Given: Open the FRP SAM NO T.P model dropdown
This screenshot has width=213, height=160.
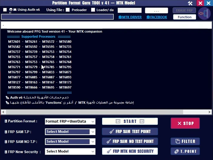Looking at the screenshot, I should [x=93, y=142].
